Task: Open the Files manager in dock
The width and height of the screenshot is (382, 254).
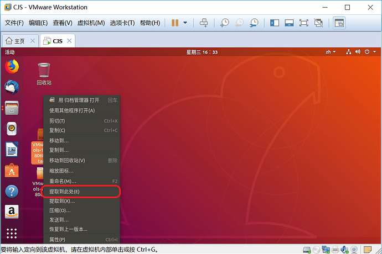Action: 12,108
